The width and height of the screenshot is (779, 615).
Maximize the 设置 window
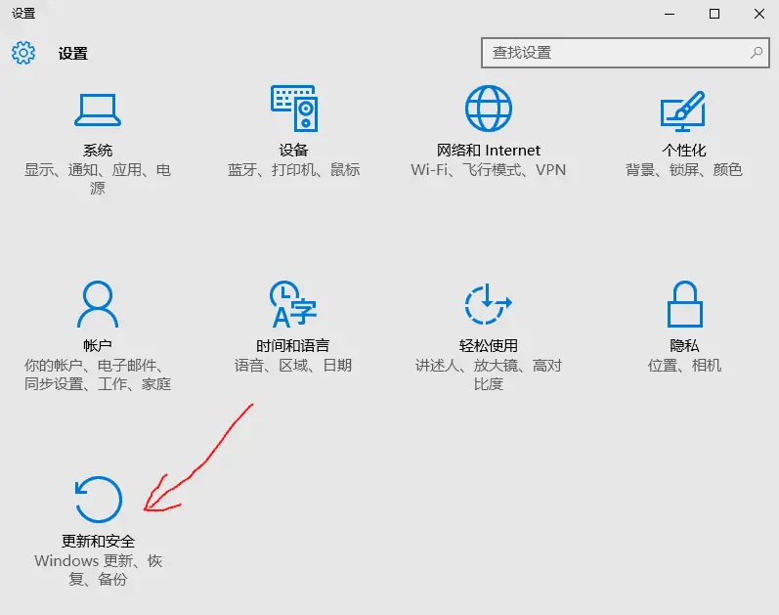714,14
